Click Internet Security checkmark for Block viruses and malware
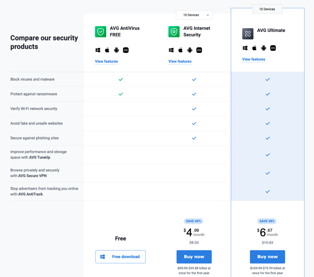 pyautogui.click(x=194, y=79)
